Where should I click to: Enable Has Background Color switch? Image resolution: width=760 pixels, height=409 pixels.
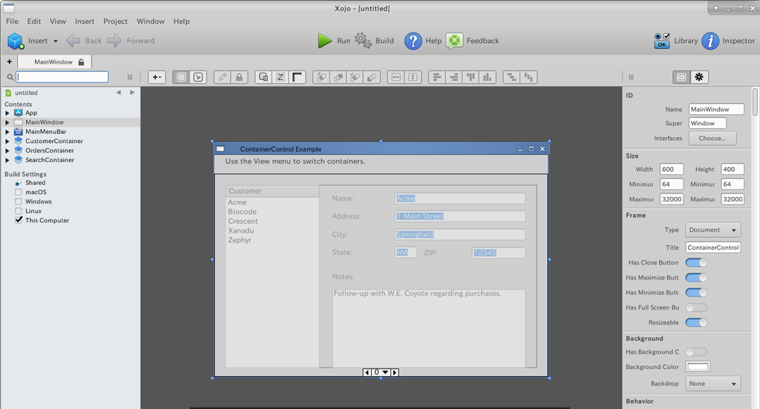pyautogui.click(x=696, y=352)
